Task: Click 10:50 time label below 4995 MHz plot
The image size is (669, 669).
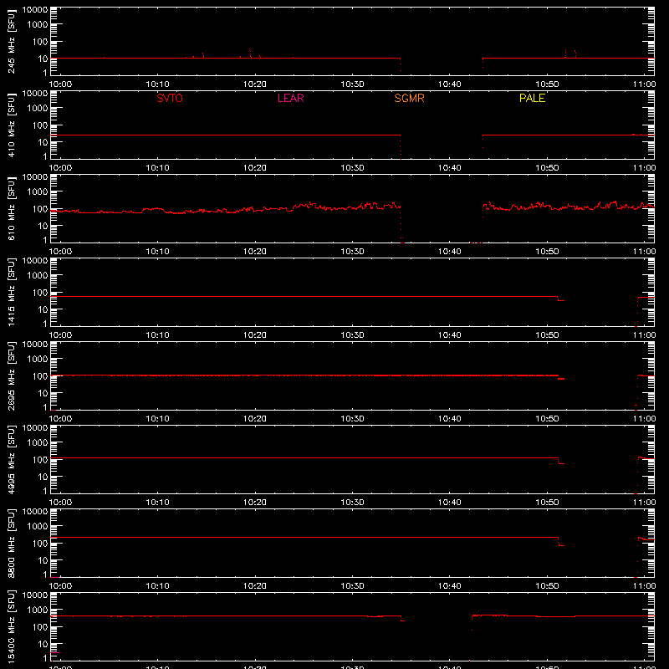Action: coord(547,503)
